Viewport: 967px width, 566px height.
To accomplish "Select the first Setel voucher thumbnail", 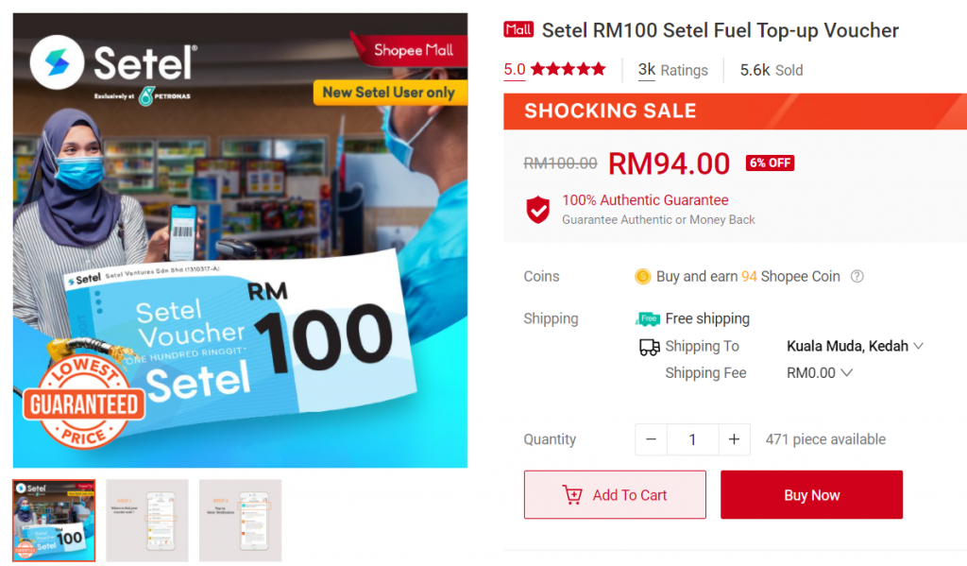I will (54, 520).
